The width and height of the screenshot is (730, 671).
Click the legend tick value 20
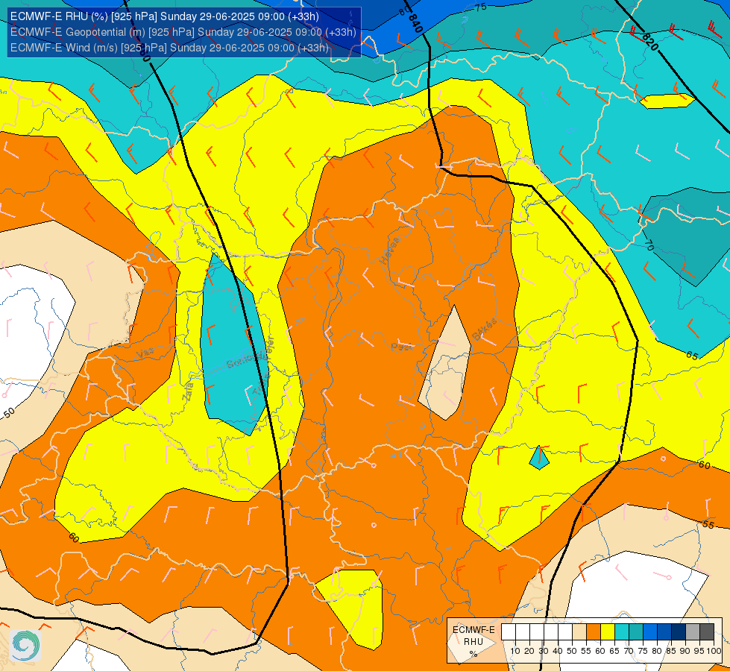tap(529, 651)
